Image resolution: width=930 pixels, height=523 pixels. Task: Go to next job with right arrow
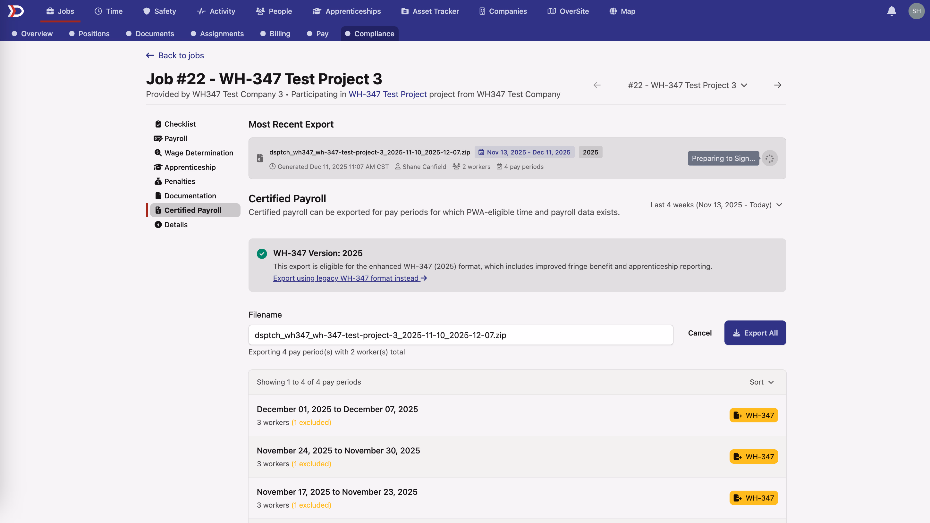click(778, 85)
